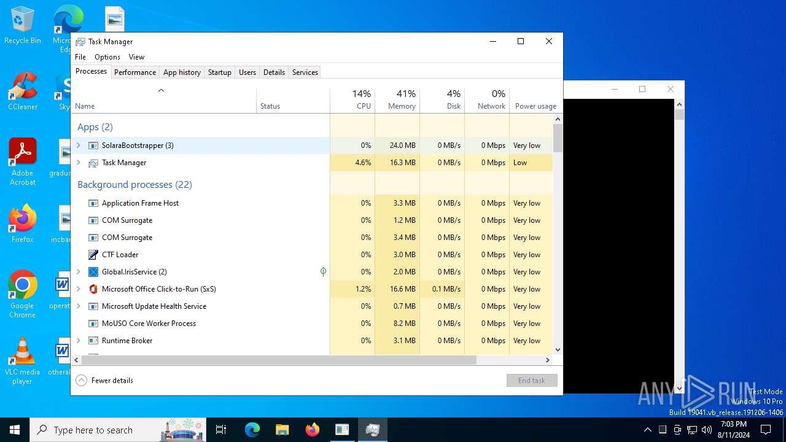Open VLC media player desktop shortcut

23,361
